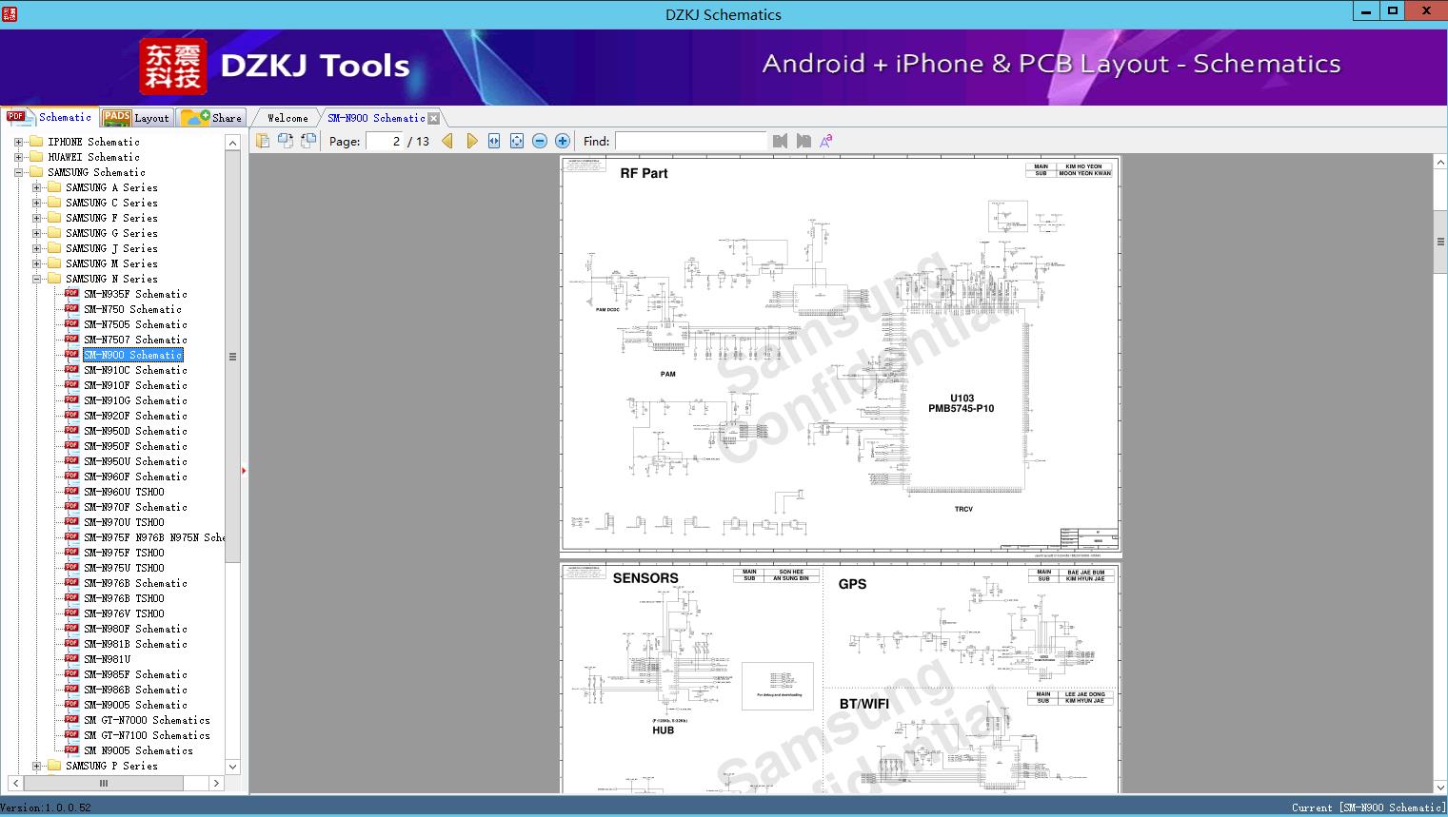The image size is (1448, 817).
Task: Click the fit-width icon
Action: click(494, 141)
